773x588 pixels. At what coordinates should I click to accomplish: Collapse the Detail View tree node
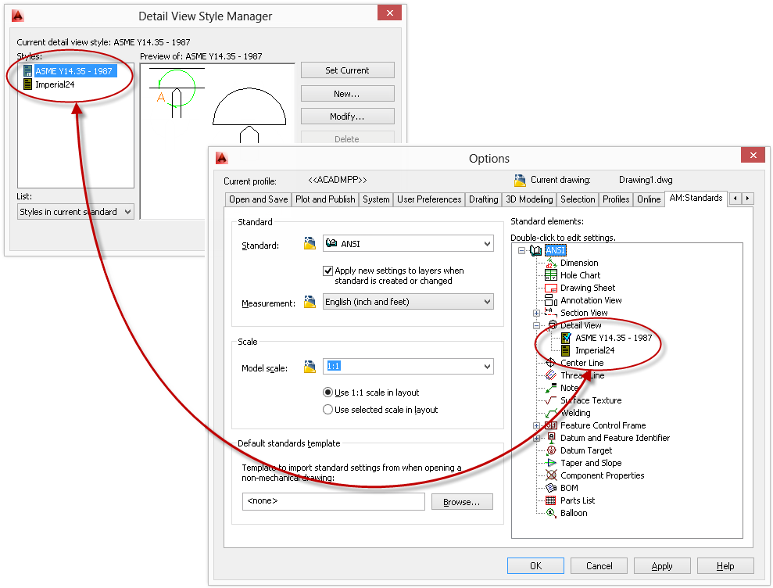pyautogui.click(x=536, y=325)
